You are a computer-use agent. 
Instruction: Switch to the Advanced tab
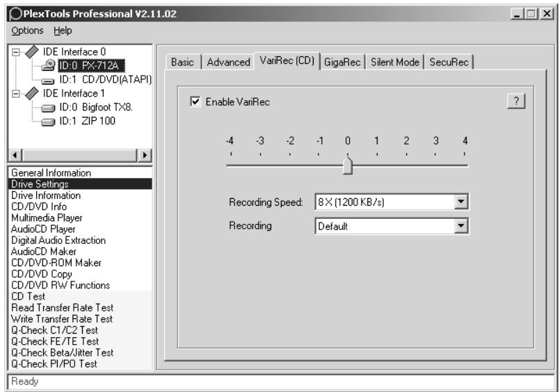pyautogui.click(x=229, y=62)
